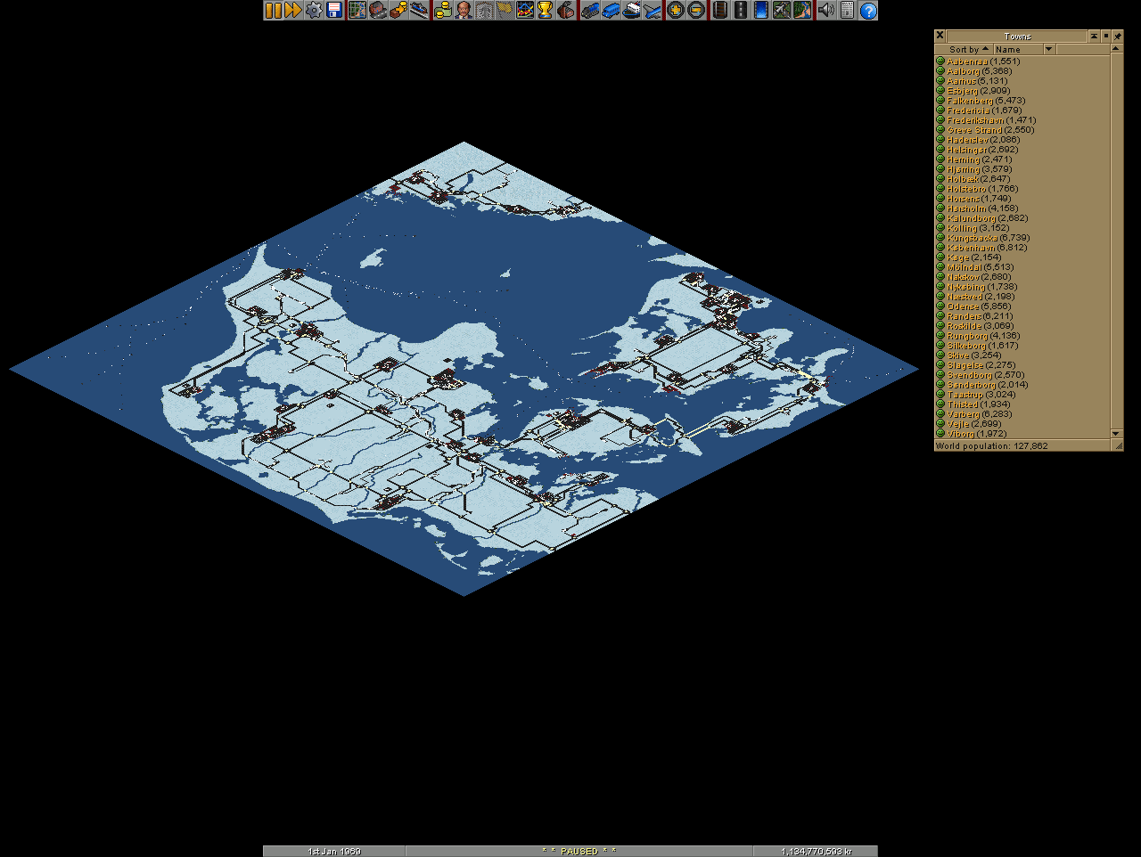Open the ship list icon
Viewport: 1141px width, 857px height.
632,11
